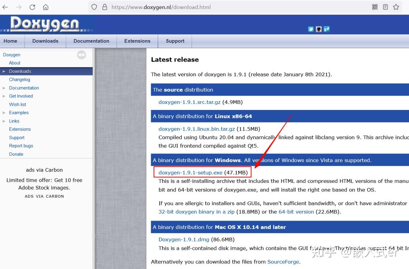The image size is (409, 269).
Task: Open the QR code icon in address bar
Action: (375, 7)
